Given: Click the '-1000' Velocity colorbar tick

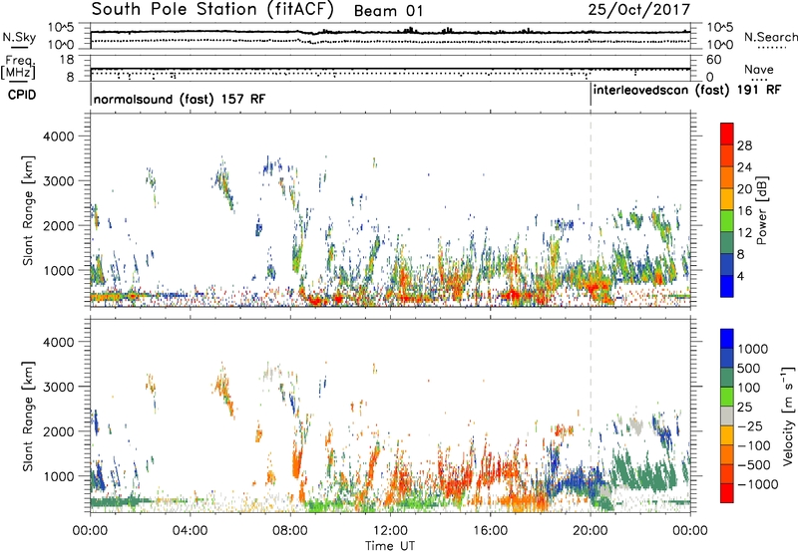Looking at the screenshot, I should (758, 484).
